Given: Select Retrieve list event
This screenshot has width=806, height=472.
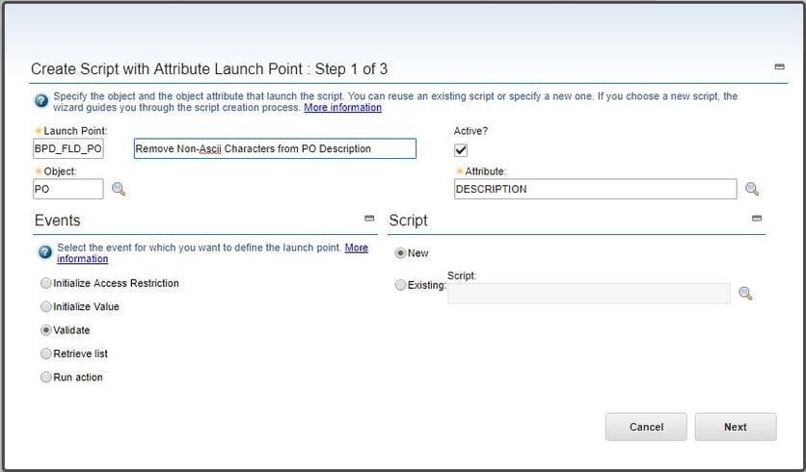Looking at the screenshot, I should 46,354.
